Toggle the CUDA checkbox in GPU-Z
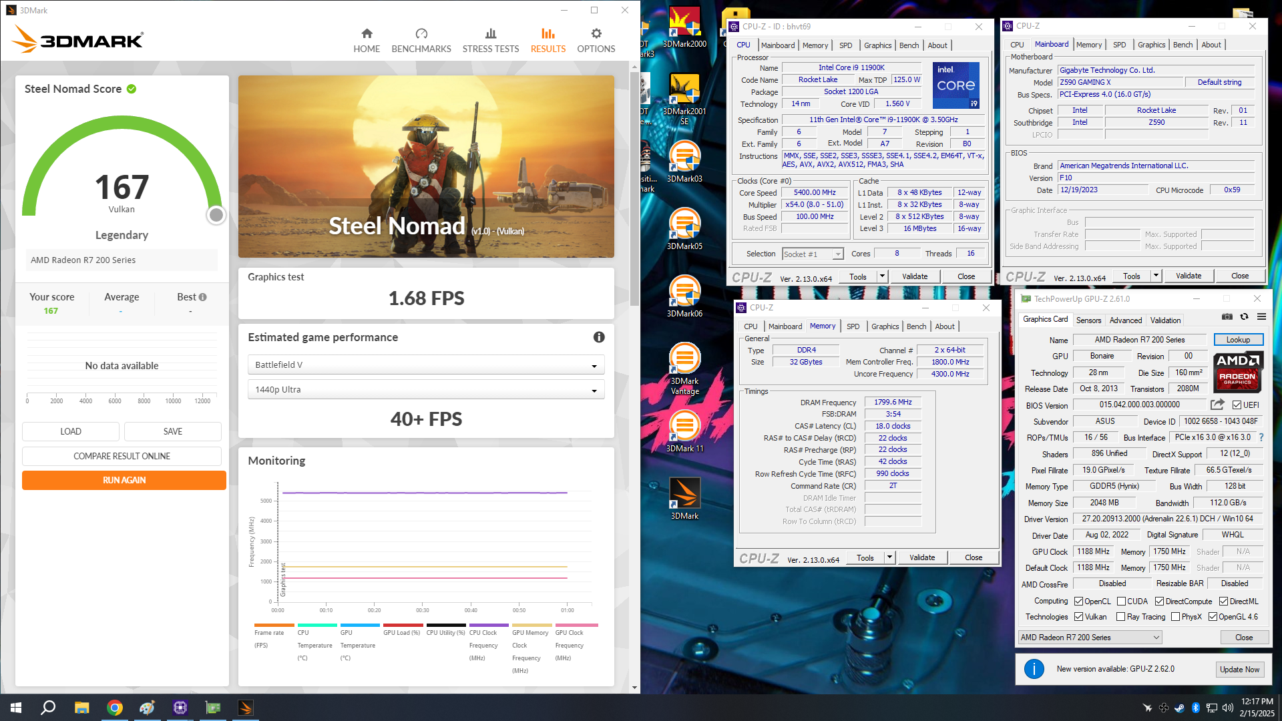The image size is (1282, 721). (1122, 602)
